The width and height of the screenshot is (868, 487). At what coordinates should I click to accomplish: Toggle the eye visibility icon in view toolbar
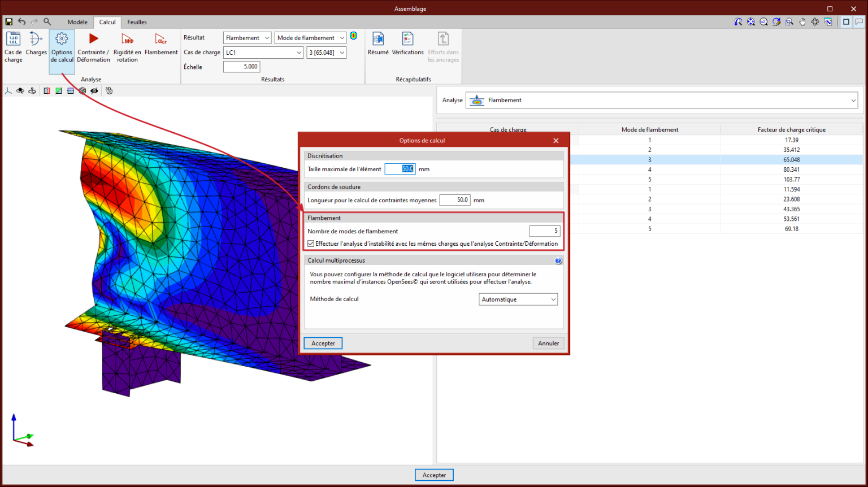pos(94,91)
